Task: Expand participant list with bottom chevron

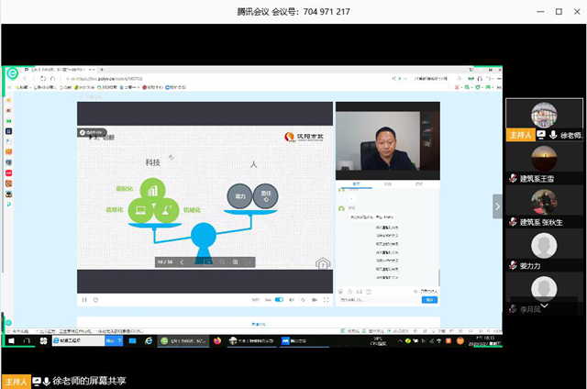Action: (545, 305)
